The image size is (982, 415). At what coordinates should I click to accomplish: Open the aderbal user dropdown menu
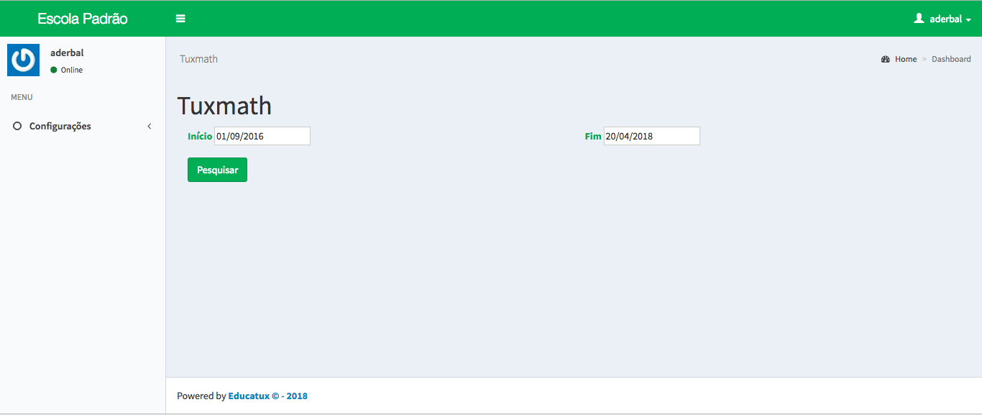[942, 19]
